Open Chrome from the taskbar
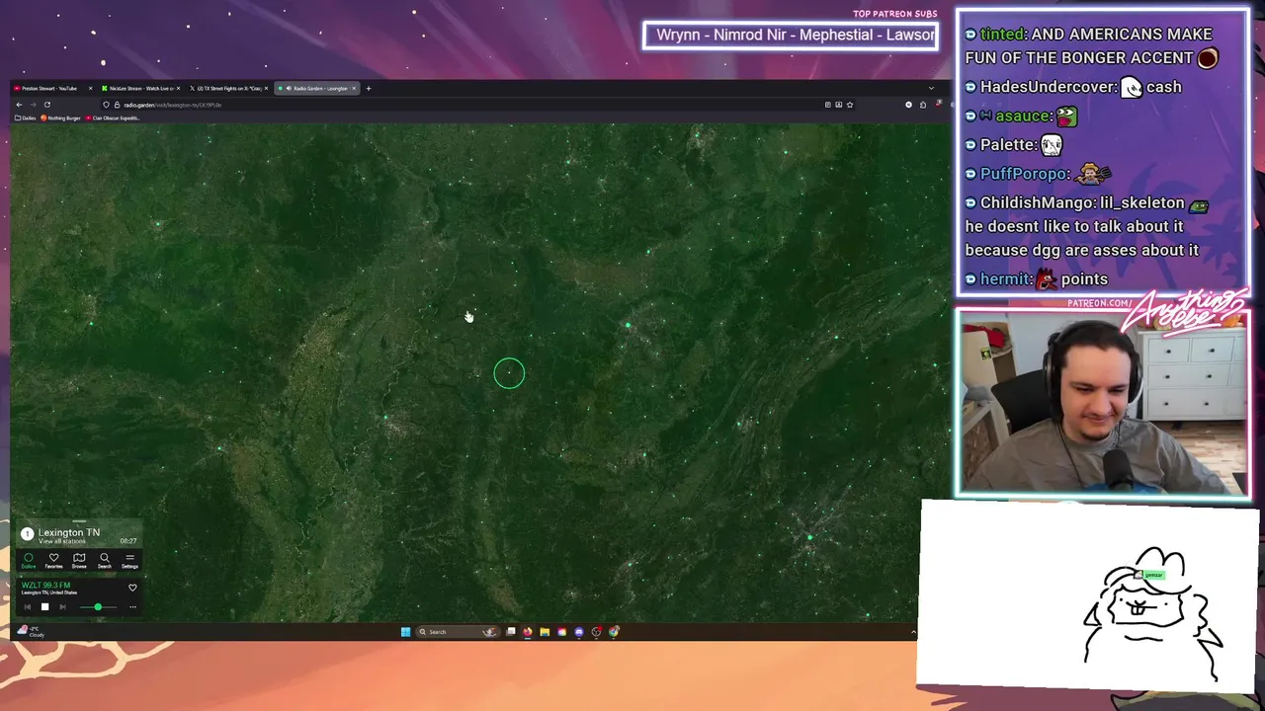The width and height of the screenshot is (1265, 711). pos(614,632)
